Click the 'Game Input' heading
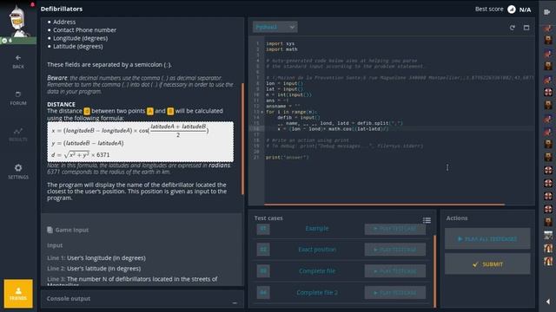 click(71, 230)
